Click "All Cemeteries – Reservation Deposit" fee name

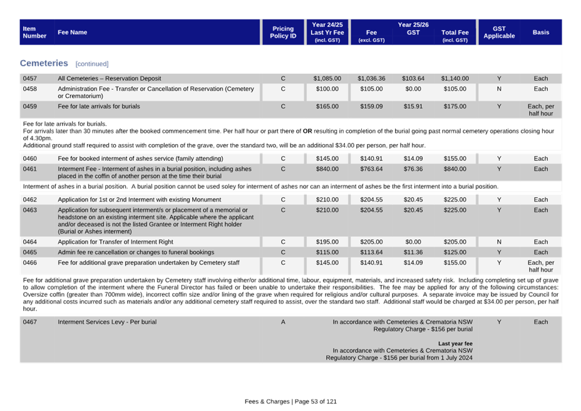click(110, 79)
